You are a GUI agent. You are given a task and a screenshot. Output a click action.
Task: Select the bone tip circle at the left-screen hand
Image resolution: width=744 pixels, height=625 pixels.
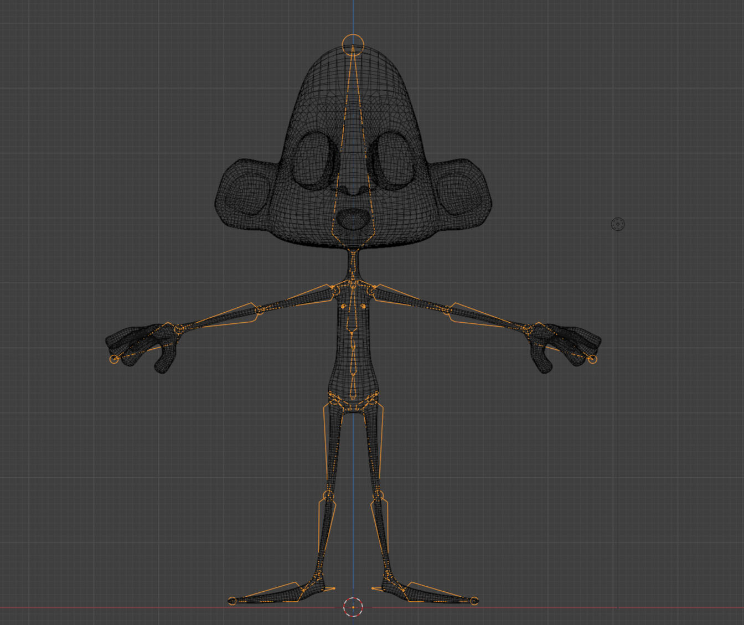coord(114,359)
